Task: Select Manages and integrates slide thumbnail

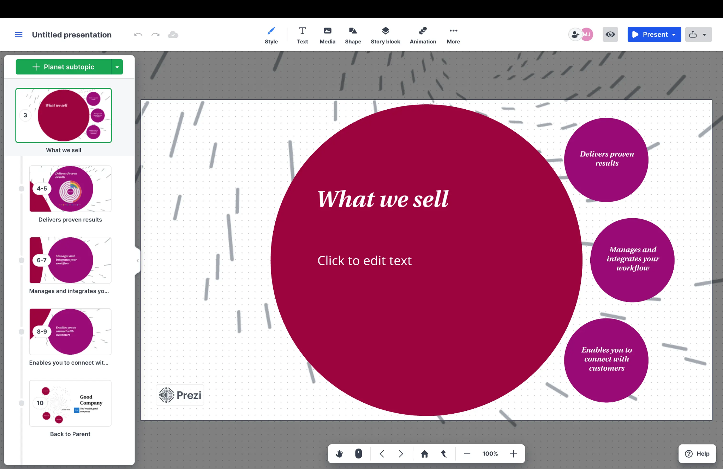Action: coord(70,260)
